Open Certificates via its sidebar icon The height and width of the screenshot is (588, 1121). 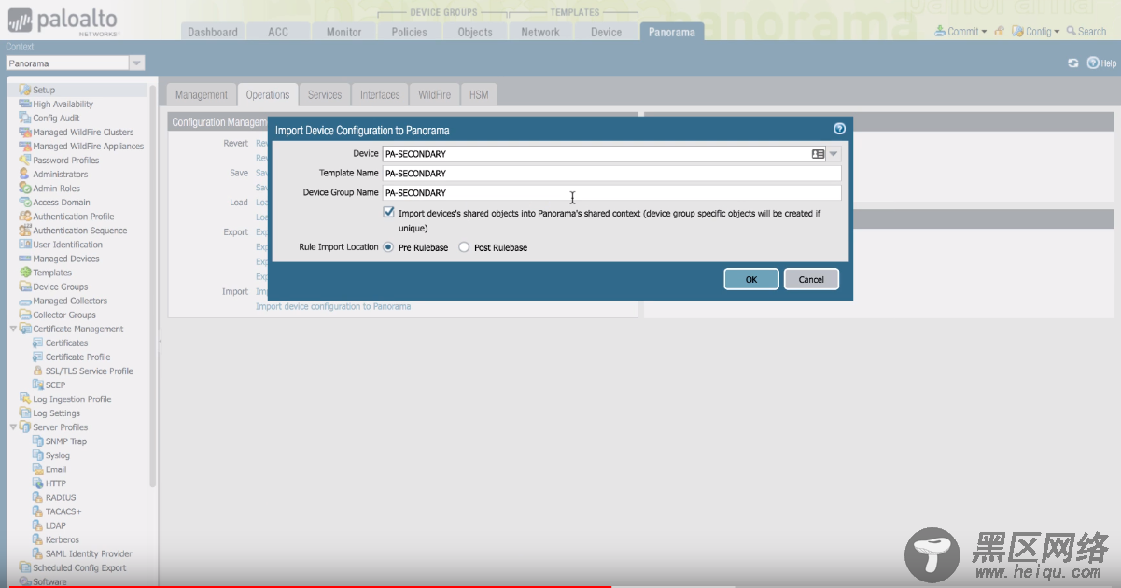(37, 343)
